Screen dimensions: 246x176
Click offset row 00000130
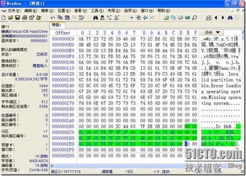(x=63, y=80)
